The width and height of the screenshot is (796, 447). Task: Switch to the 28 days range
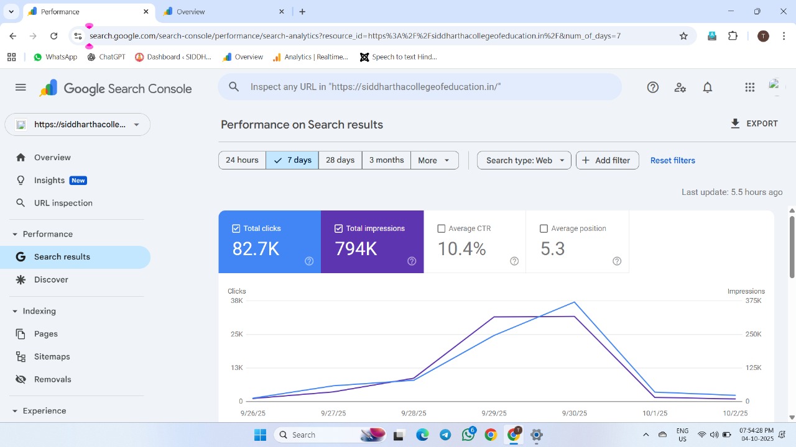pyautogui.click(x=340, y=160)
